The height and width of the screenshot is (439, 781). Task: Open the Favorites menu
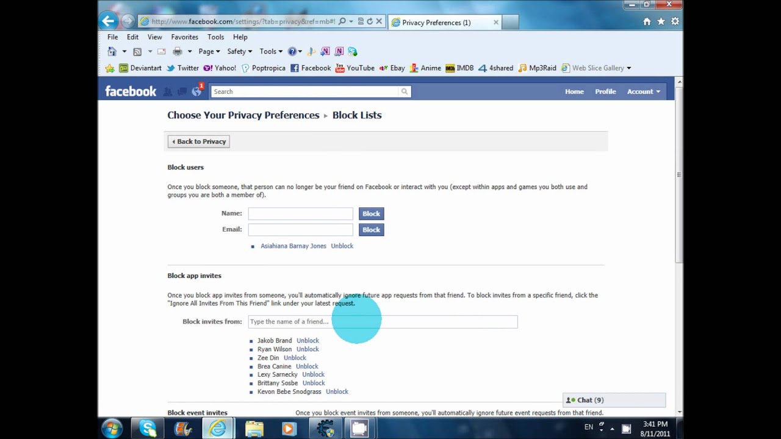coord(184,37)
